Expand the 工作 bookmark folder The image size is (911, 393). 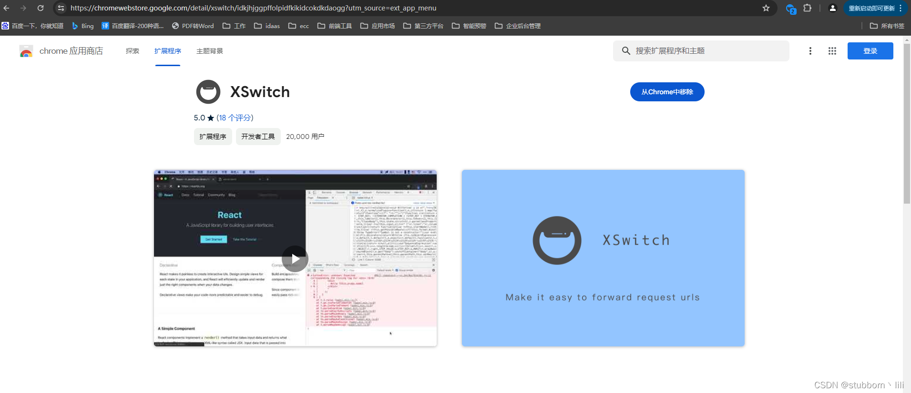[234, 26]
